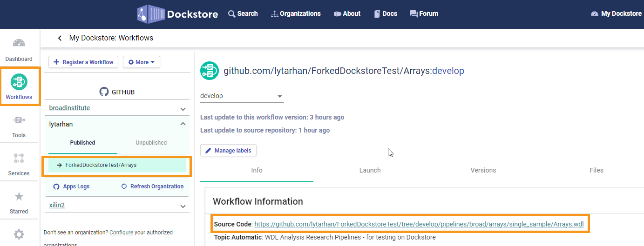644x246 pixels.
Task: Click the back chevron beside My Dockstore: Workflows
Action: coord(60,38)
